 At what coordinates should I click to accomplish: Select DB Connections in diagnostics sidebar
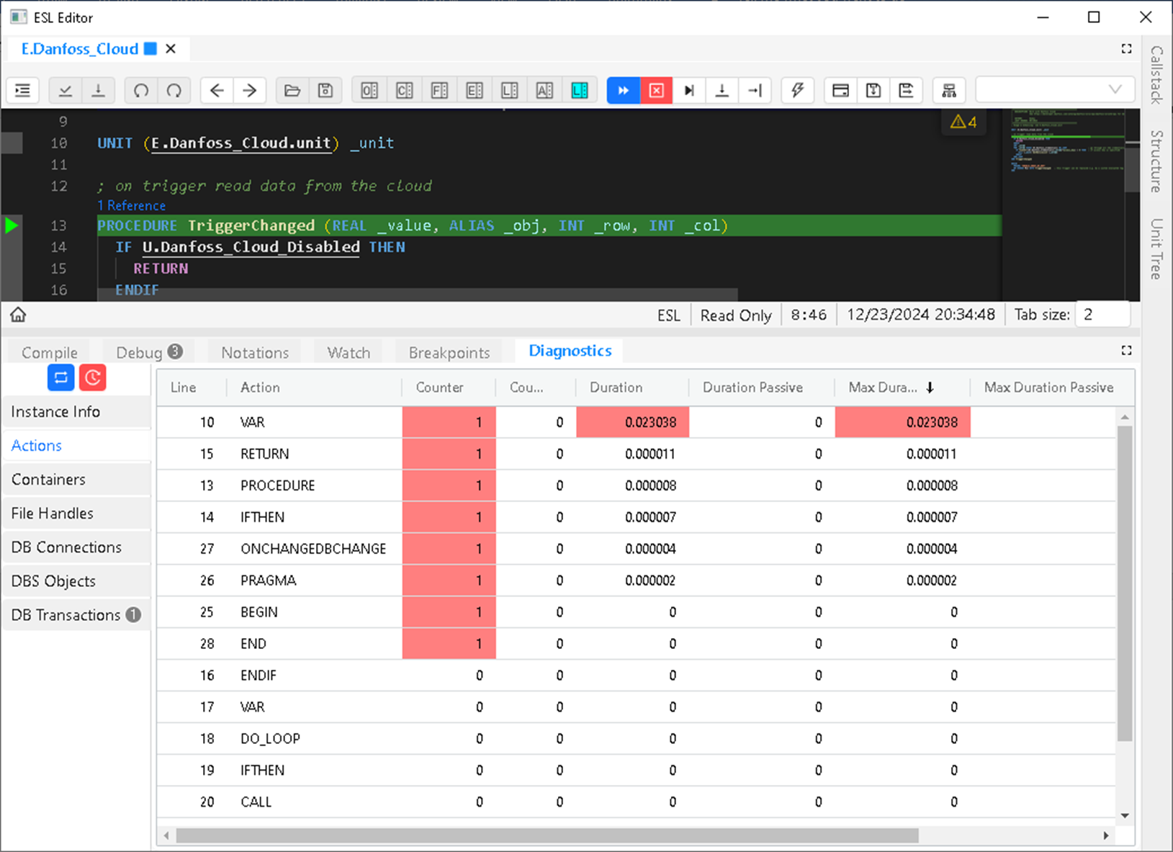pos(76,547)
